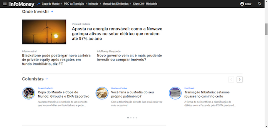
Task: Open Novo governo vem aí article headline
Action: (129, 57)
